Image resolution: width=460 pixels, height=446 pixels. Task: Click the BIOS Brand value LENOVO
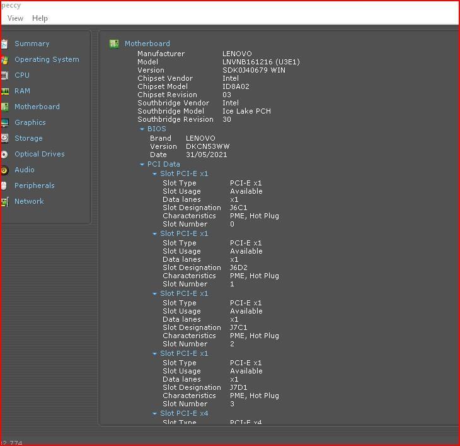[x=200, y=138]
